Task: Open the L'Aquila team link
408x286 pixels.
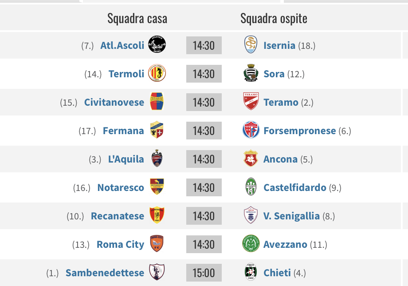Action: 126,159
